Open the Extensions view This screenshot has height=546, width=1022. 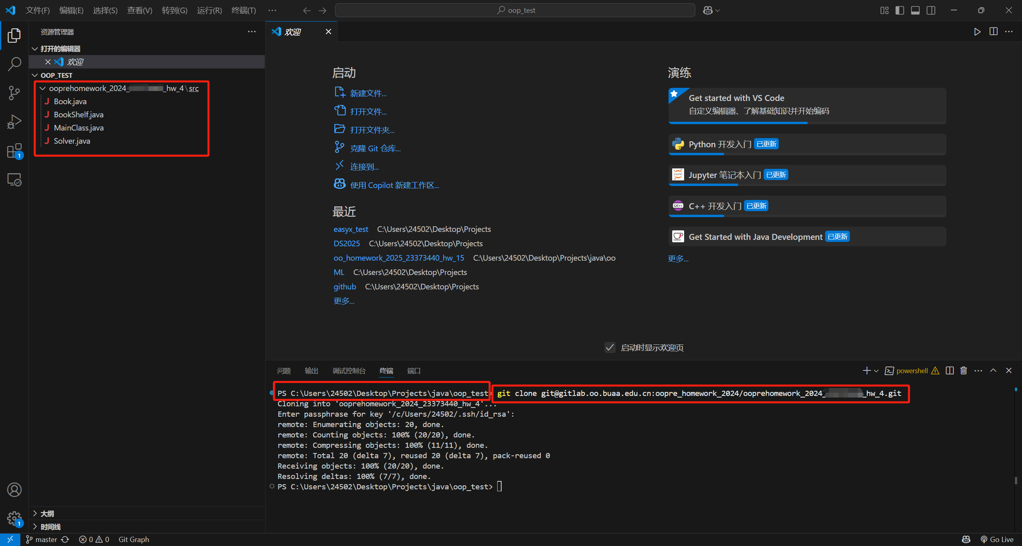click(x=14, y=151)
